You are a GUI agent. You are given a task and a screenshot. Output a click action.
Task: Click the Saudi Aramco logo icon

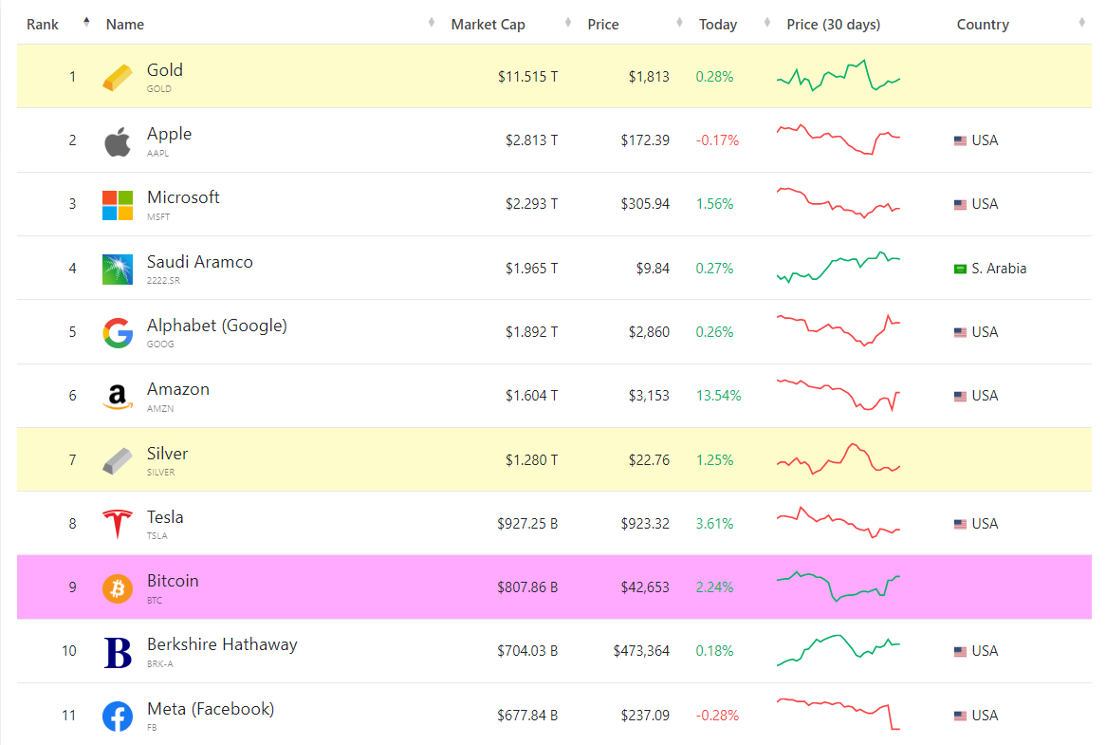(x=117, y=270)
